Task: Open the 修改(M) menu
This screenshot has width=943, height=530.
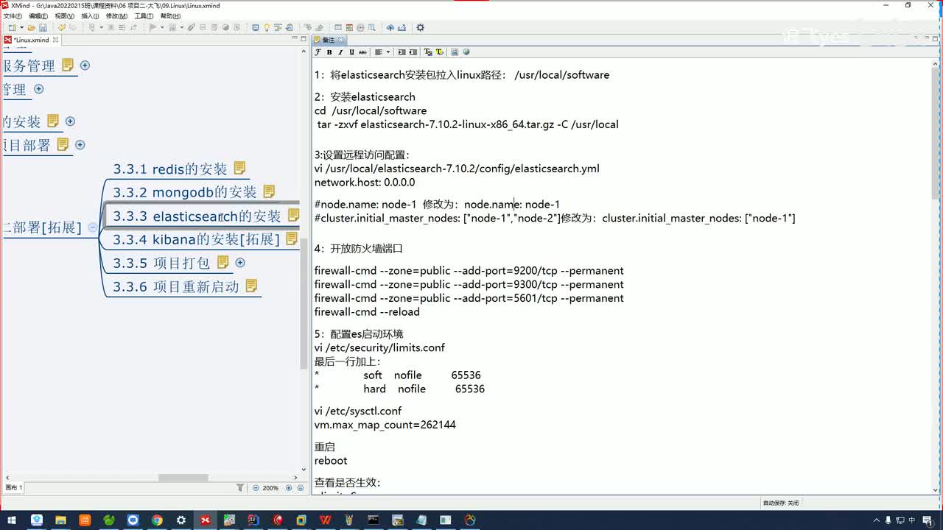Action: (116, 16)
